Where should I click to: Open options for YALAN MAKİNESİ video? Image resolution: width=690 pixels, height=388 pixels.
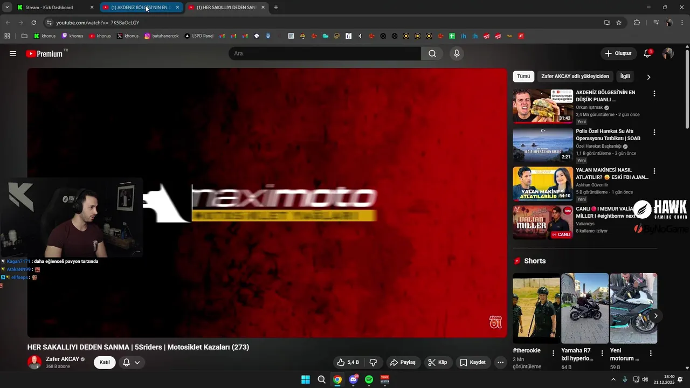(x=654, y=171)
